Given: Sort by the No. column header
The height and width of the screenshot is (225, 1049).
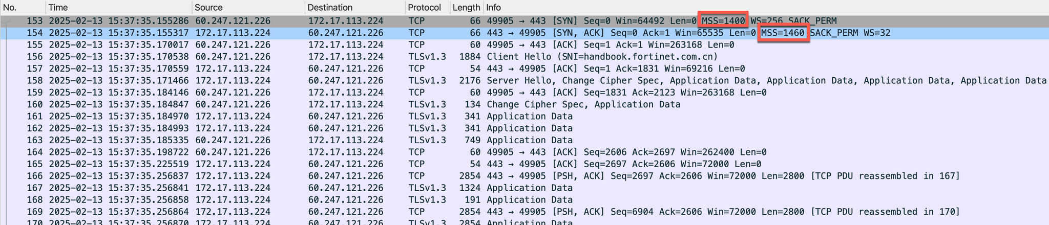Looking at the screenshot, I should pyautogui.click(x=23, y=7).
